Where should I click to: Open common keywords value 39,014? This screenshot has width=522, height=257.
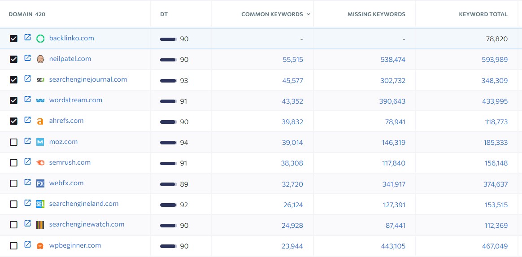pyautogui.click(x=293, y=143)
